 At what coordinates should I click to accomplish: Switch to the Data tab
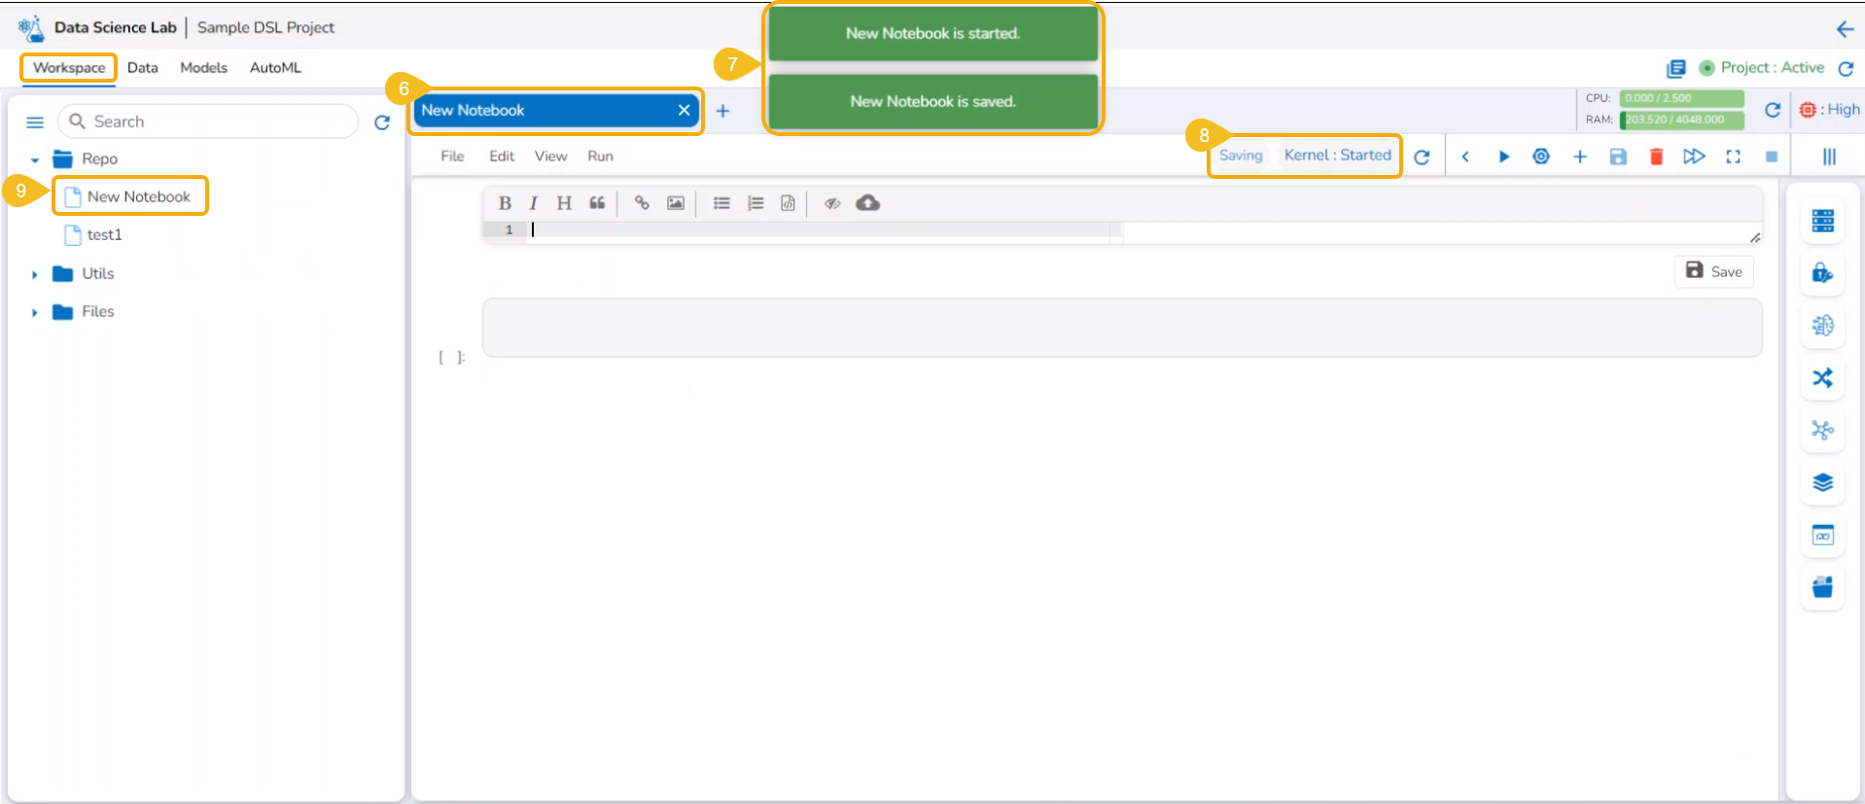pyautogui.click(x=142, y=67)
